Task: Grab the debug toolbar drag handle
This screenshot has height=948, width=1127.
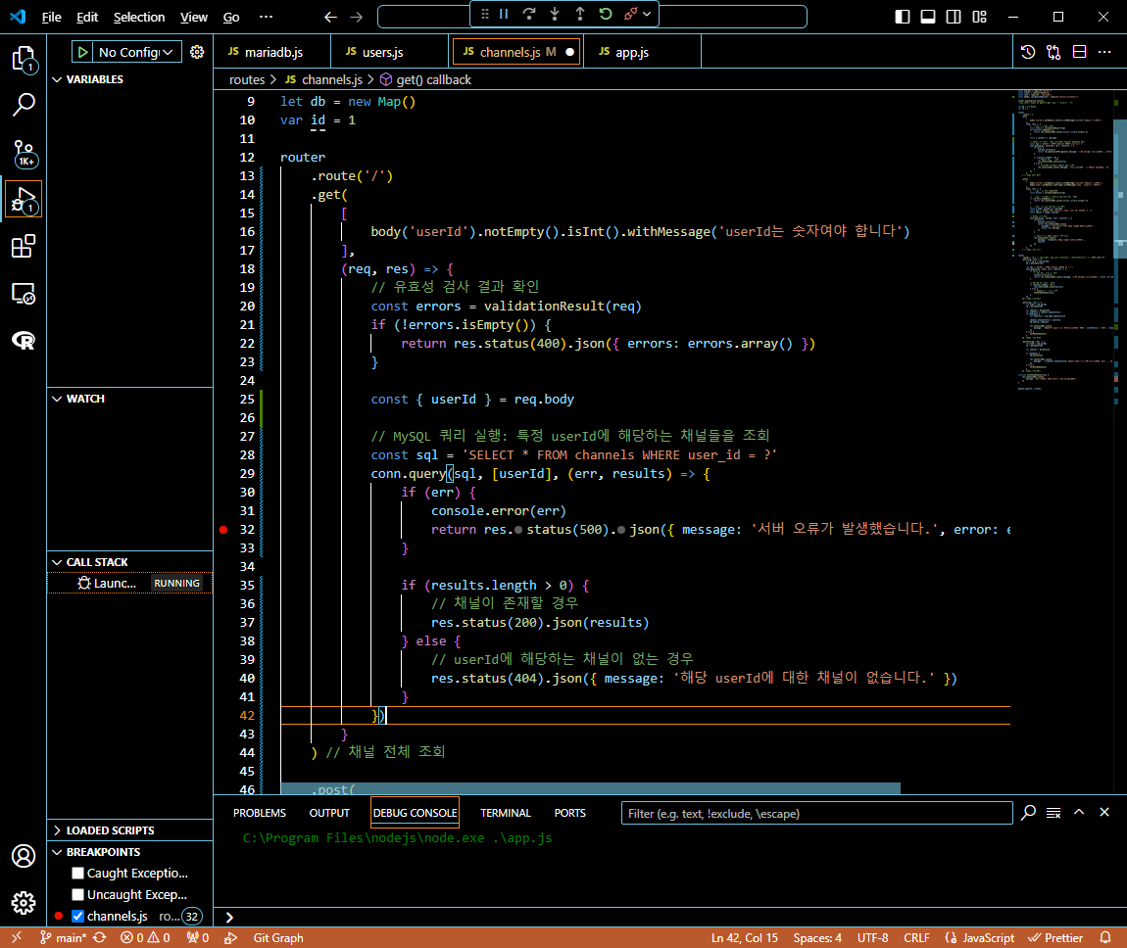Action: click(485, 14)
